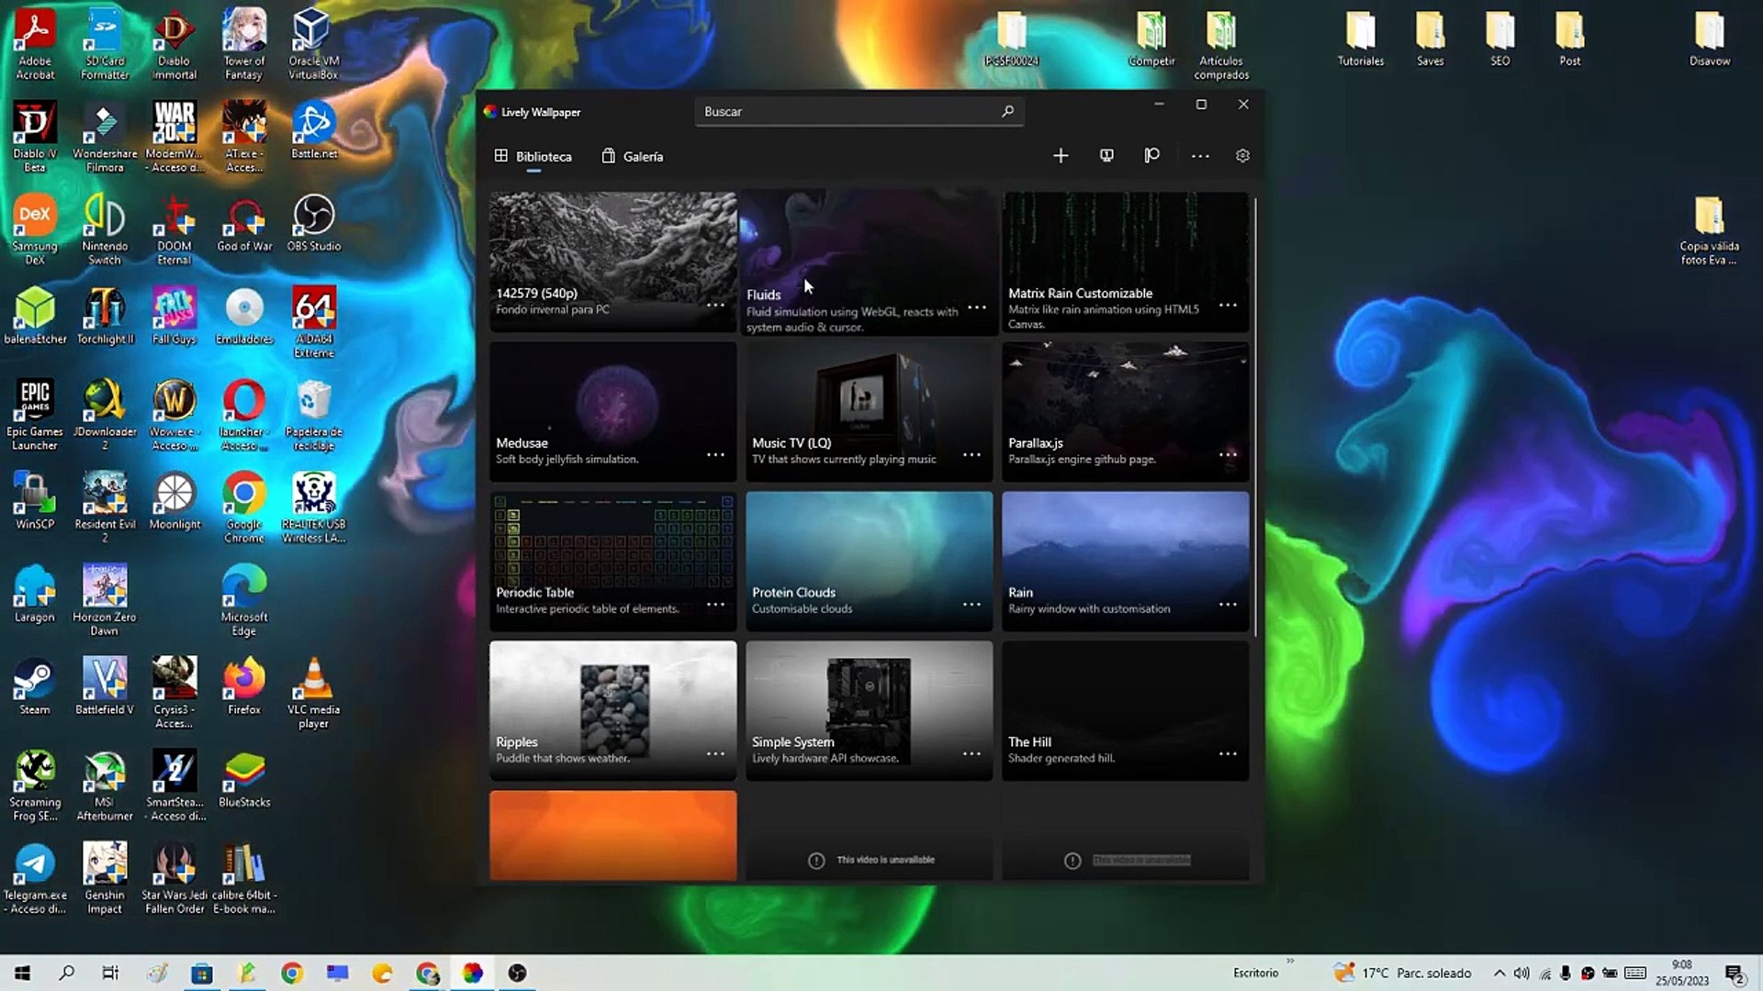The image size is (1763, 991).
Task: Select the Protein Clouds wallpaper
Action: 869,551
